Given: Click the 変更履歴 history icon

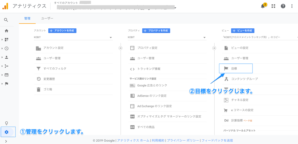Looking at the screenshot, I should click(x=38, y=79).
